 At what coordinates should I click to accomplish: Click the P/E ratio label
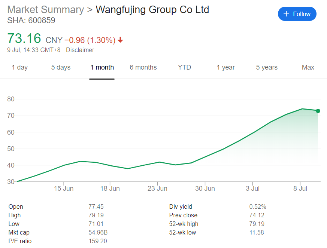tap(20, 241)
